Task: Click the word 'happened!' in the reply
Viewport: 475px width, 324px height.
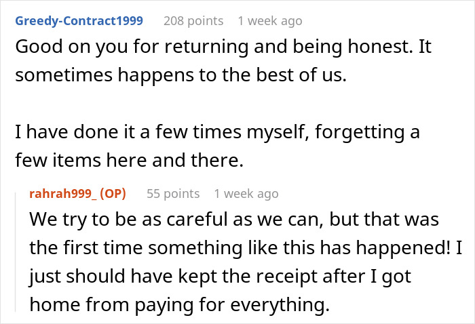Action: (x=403, y=248)
